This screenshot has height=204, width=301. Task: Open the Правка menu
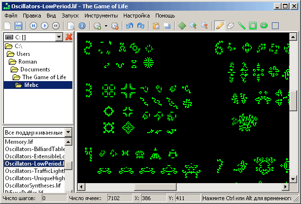(x=32, y=16)
